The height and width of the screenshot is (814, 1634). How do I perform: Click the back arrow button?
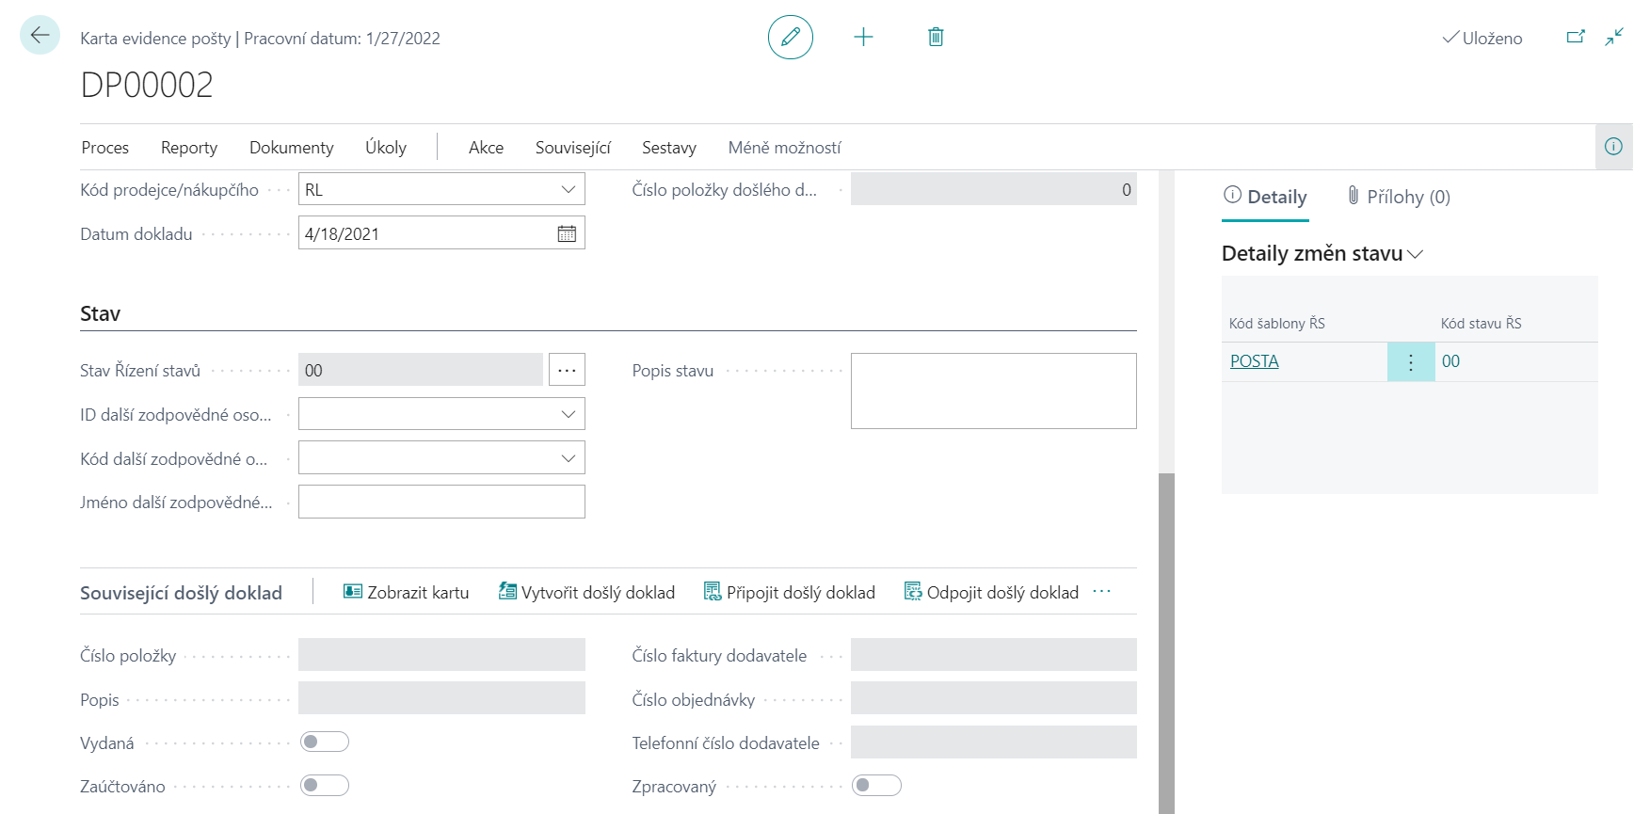40,36
